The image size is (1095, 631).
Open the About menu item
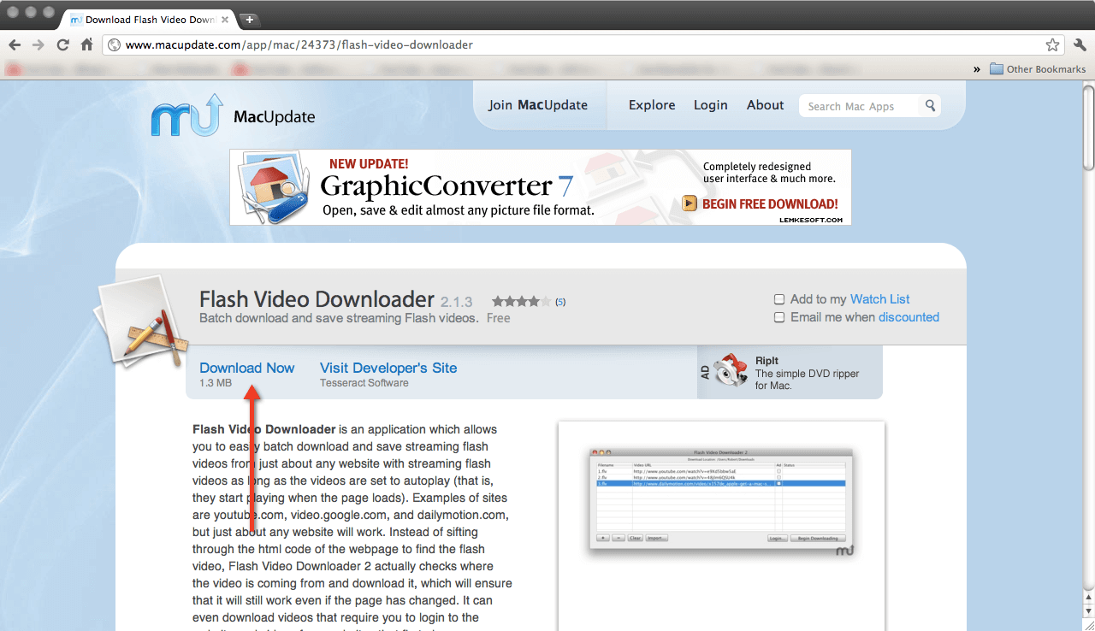765,105
